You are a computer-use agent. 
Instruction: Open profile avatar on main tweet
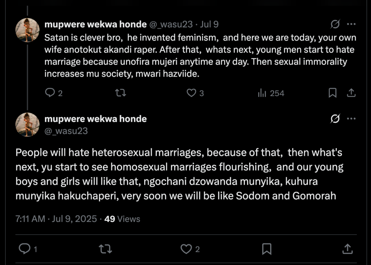[28, 124]
